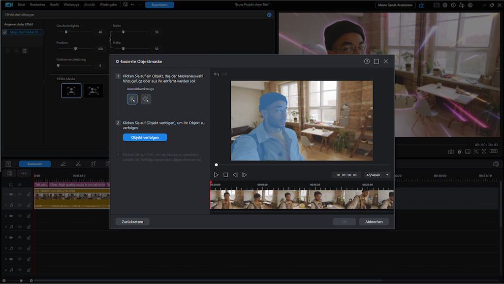Click the mask preview seek slider
504x284 pixels.
click(x=302, y=165)
